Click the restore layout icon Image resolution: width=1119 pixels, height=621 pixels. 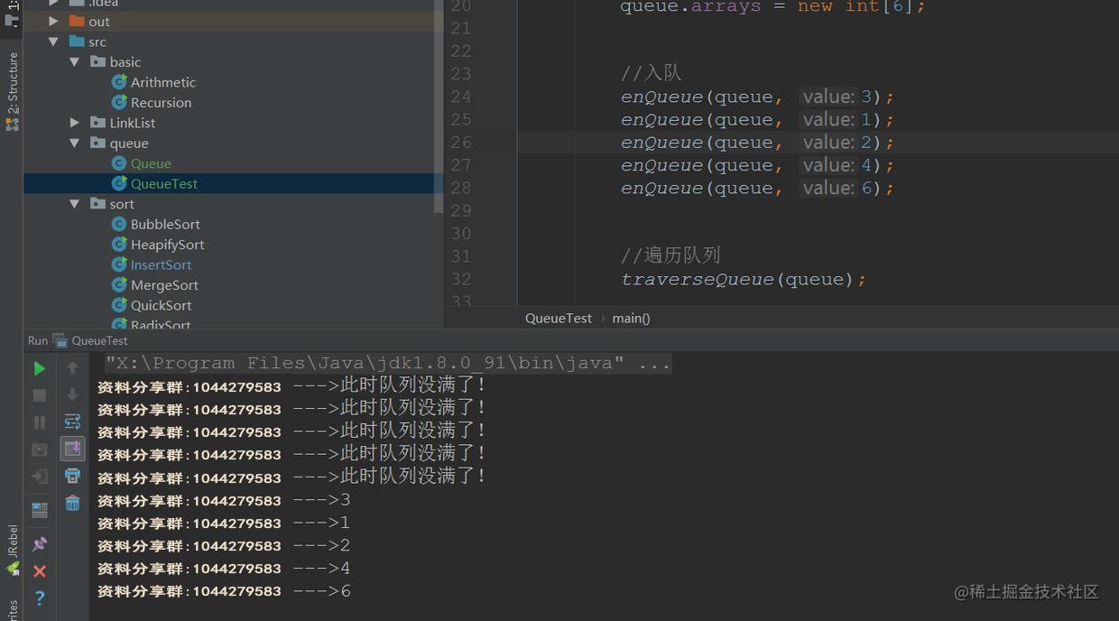(40, 510)
